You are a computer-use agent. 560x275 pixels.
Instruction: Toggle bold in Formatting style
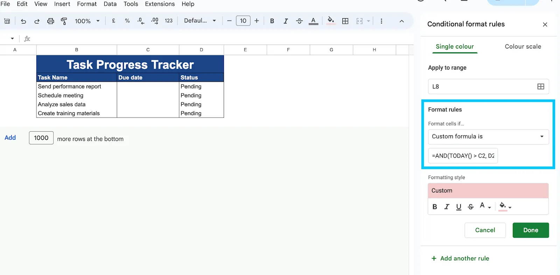(435, 207)
